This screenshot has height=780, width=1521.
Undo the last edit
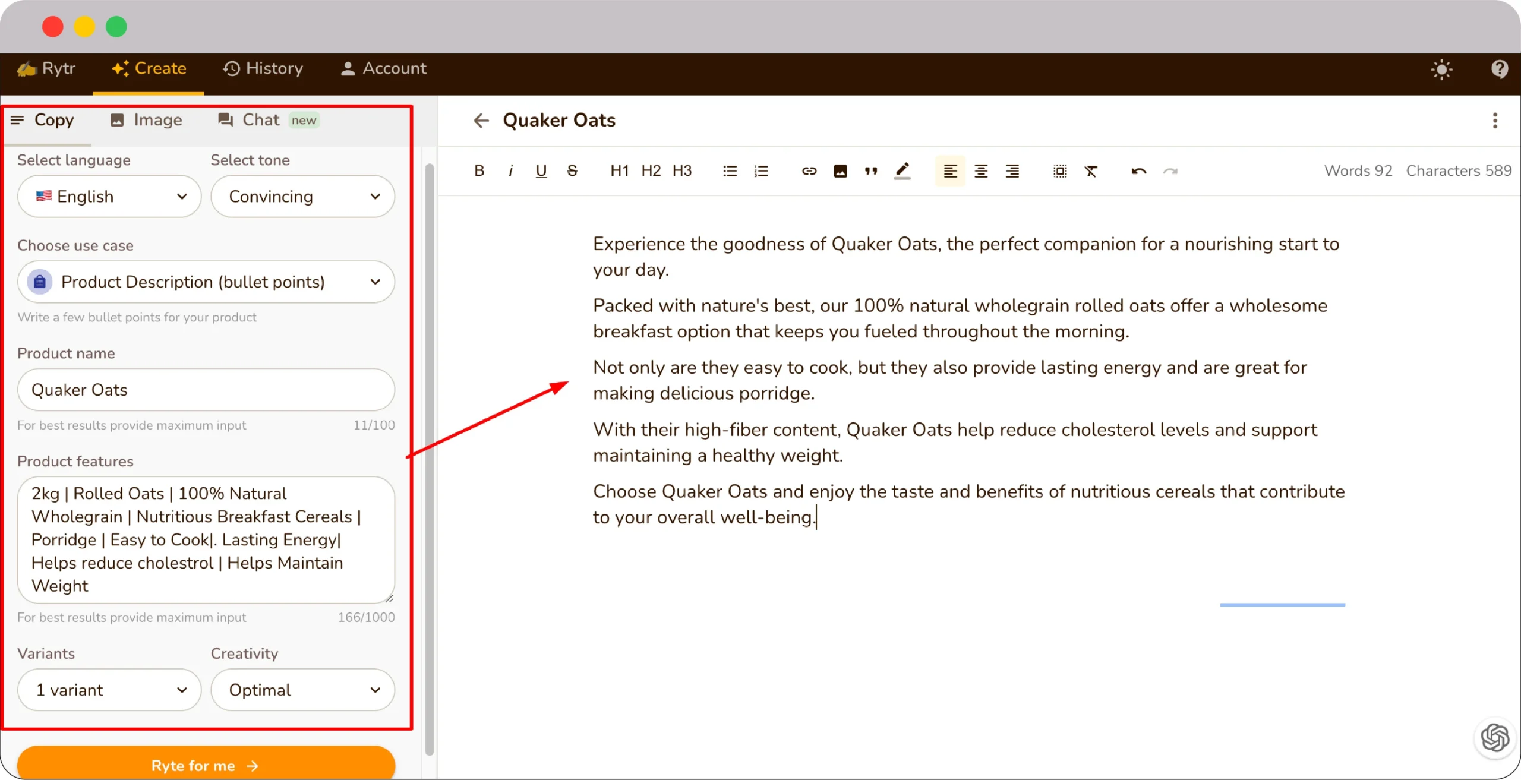point(1138,171)
